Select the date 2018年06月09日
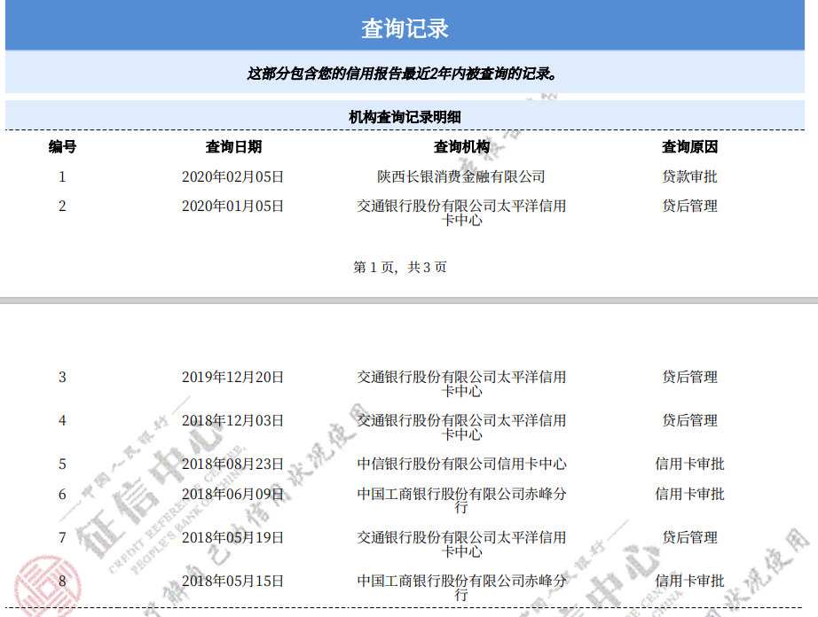This screenshot has height=617, width=818. click(x=232, y=494)
